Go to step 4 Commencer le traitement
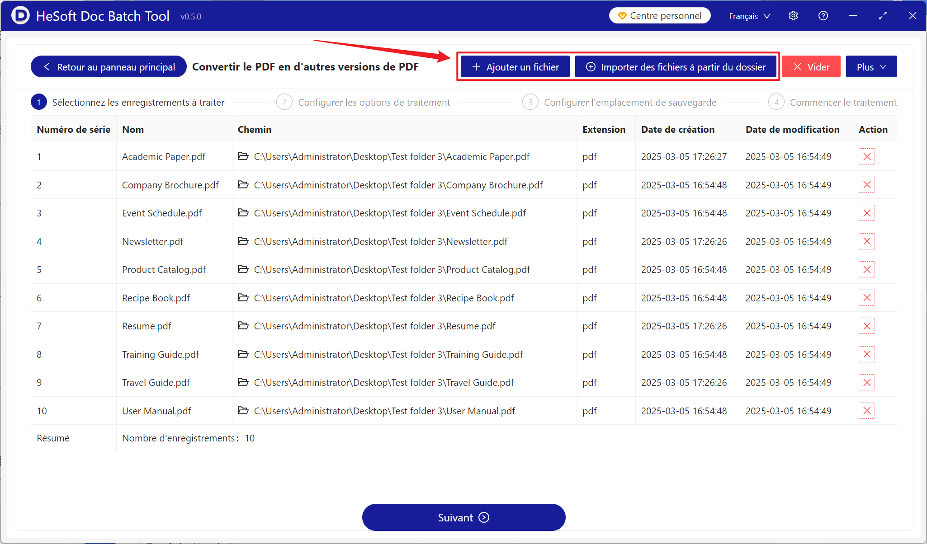Viewport: 927px width, 544px height. (832, 103)
